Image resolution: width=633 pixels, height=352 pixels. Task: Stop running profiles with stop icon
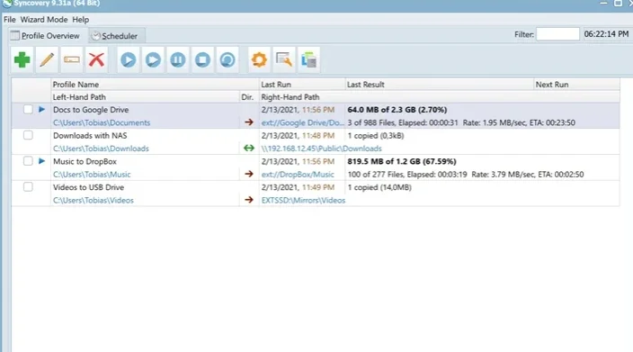(202, 59)
